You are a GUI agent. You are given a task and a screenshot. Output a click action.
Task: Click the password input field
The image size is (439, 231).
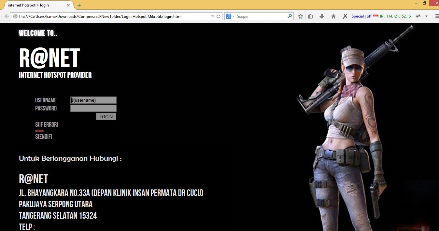tap(93, 108)
